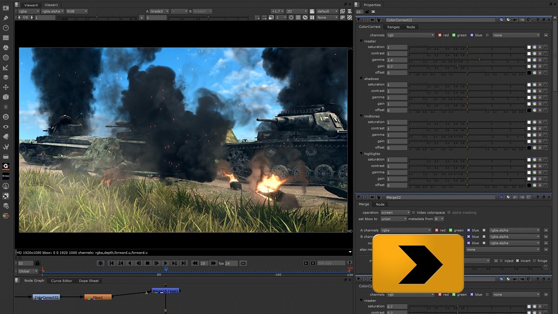Collapse the shadows section

point(361,79)
